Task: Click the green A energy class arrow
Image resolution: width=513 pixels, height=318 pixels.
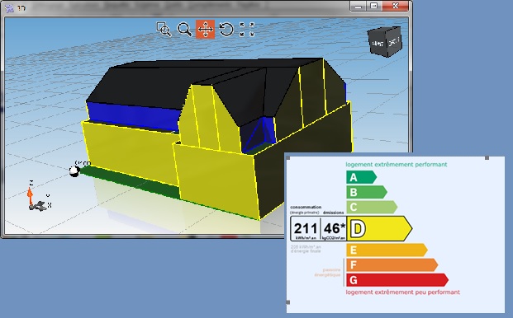Action: [361, 177]
